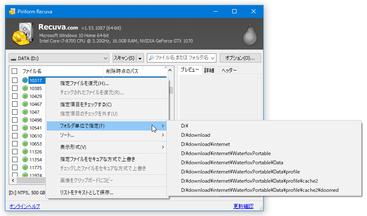
Task: Click the Piriform pear logo
Action: (250, 34)
